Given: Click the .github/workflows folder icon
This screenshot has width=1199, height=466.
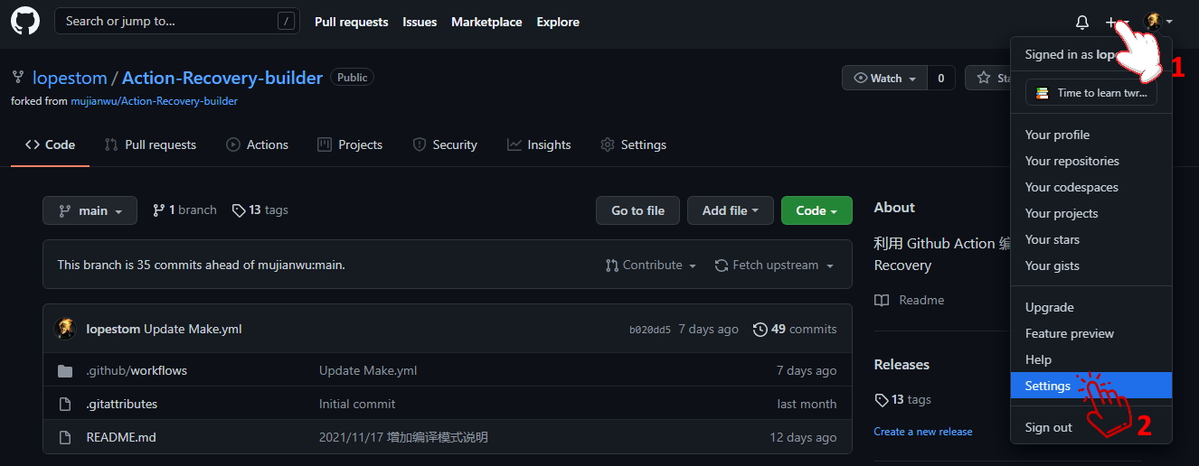Looking at the screenshot, I should [65, 370].
